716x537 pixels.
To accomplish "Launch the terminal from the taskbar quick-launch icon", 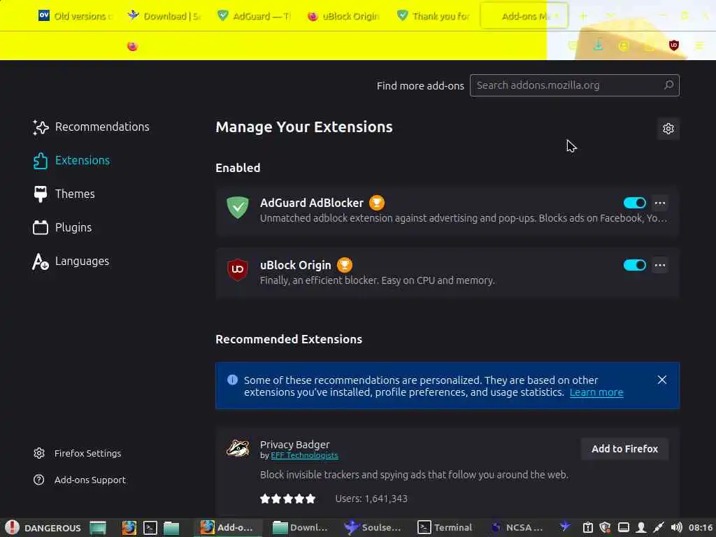I will pyautogui.click(x=150, y=527).
